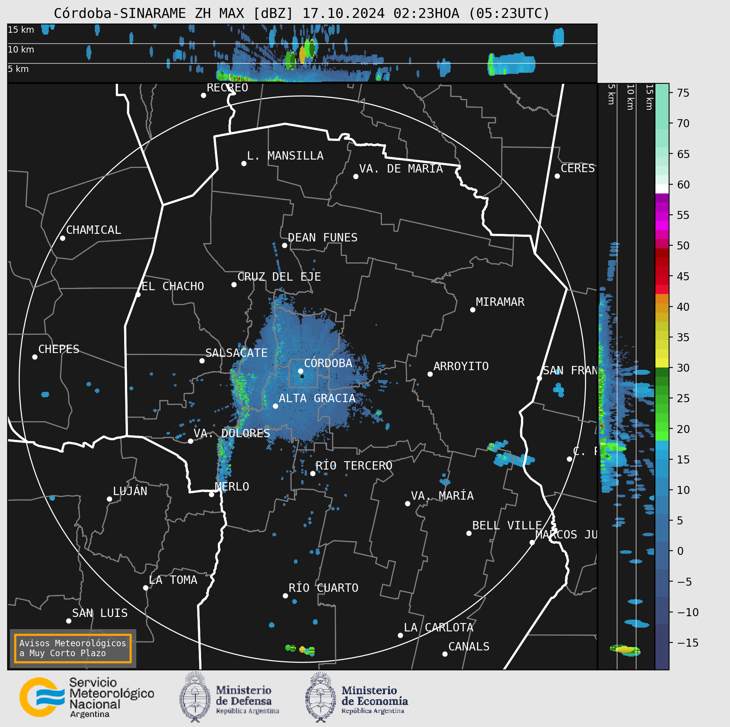The width and height of the screenshot is (730, 727).
Task: Click the L. MANSILLA marker dot
Action: click(244, 163)
